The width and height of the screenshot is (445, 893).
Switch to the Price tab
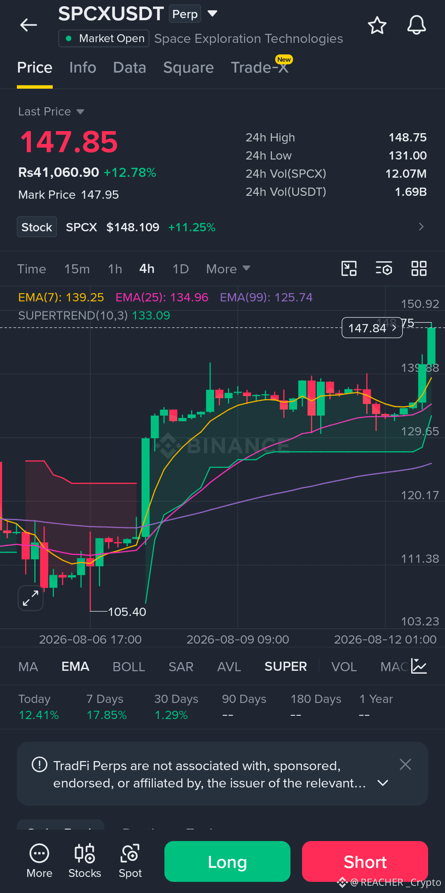[35, 68]
